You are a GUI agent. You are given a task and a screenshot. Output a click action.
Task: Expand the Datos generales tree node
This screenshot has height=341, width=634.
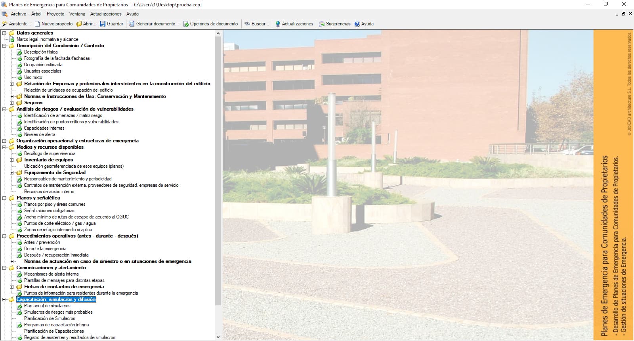pyautogui.click(x=4, y=33)
